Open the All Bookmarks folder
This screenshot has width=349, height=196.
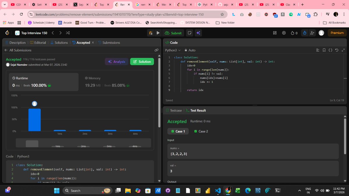click(x=334, y=23)
